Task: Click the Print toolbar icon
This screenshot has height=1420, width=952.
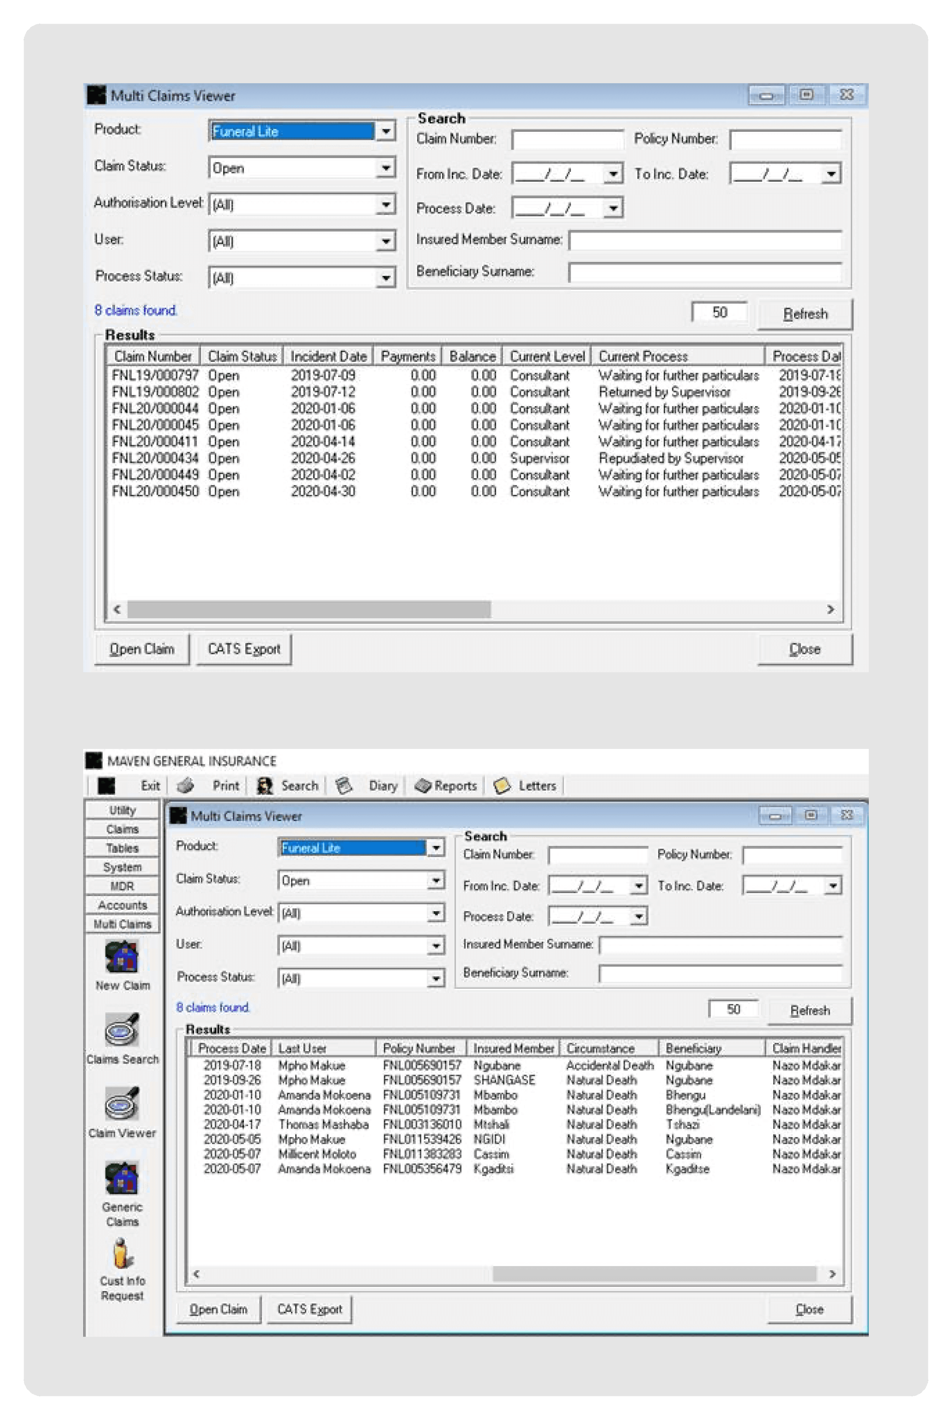Action: click(186, 785)
